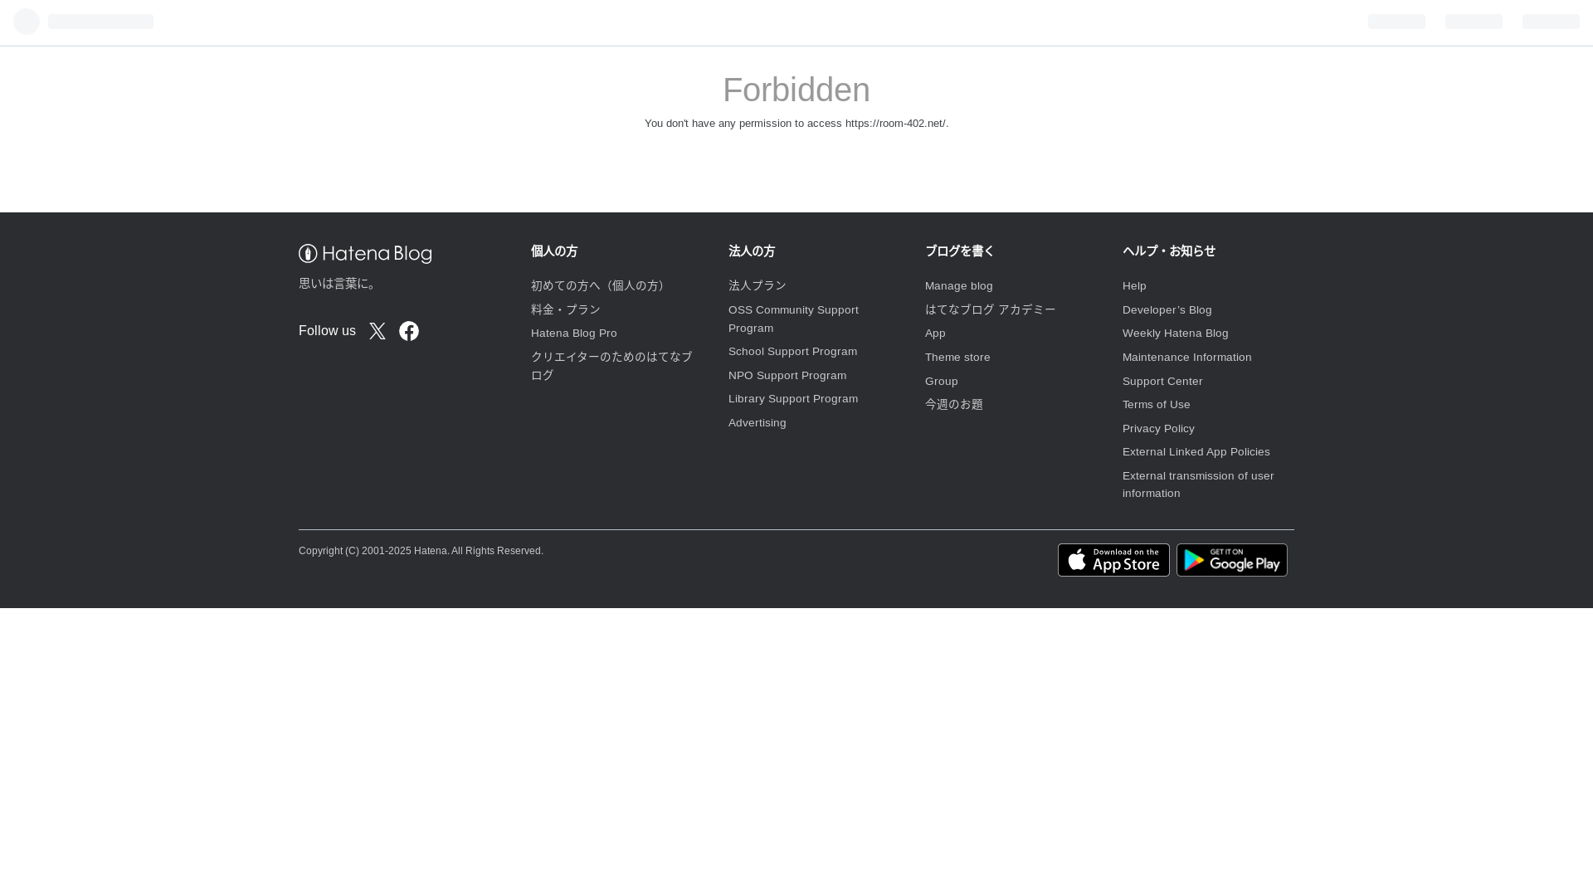Open Maintenance Information link

coord(1187,358)
